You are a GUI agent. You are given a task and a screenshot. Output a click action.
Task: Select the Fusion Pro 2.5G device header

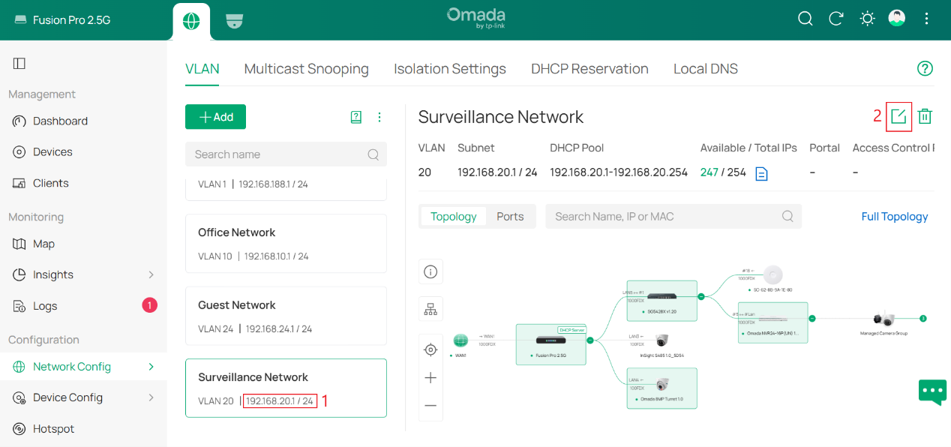(62, 20)
